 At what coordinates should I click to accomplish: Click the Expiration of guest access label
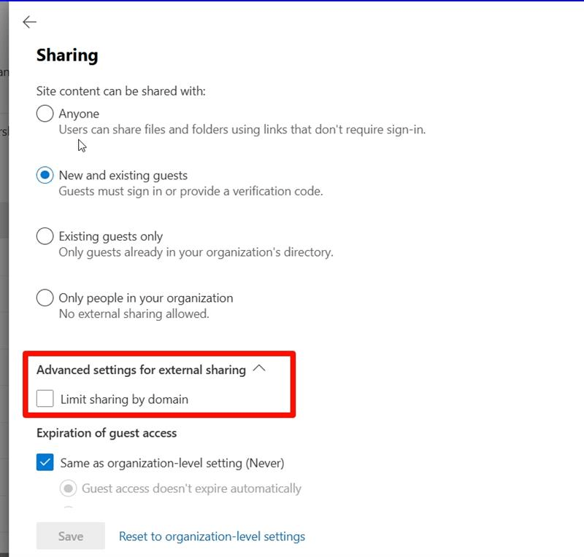pyautogui.click(x=106, y=432)
